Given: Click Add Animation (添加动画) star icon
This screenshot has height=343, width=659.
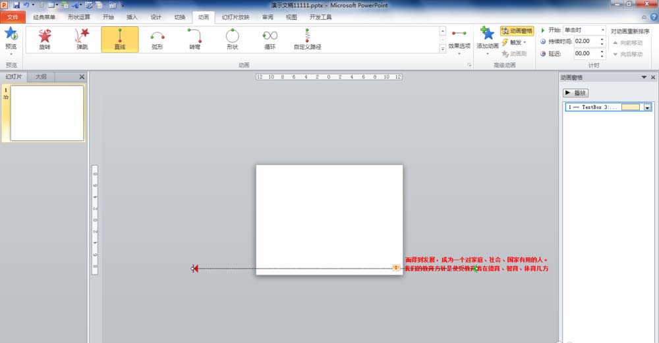Looking at the screenshot, I should click(488, 34).
